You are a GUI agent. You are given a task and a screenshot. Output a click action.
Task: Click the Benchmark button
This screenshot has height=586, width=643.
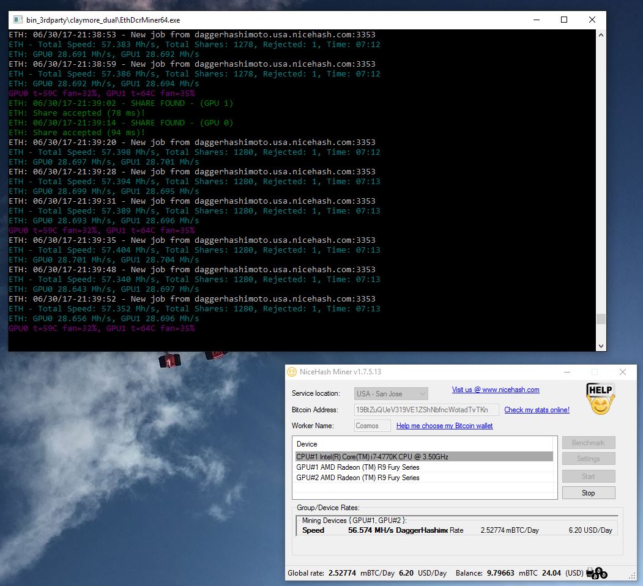(588, 443)
